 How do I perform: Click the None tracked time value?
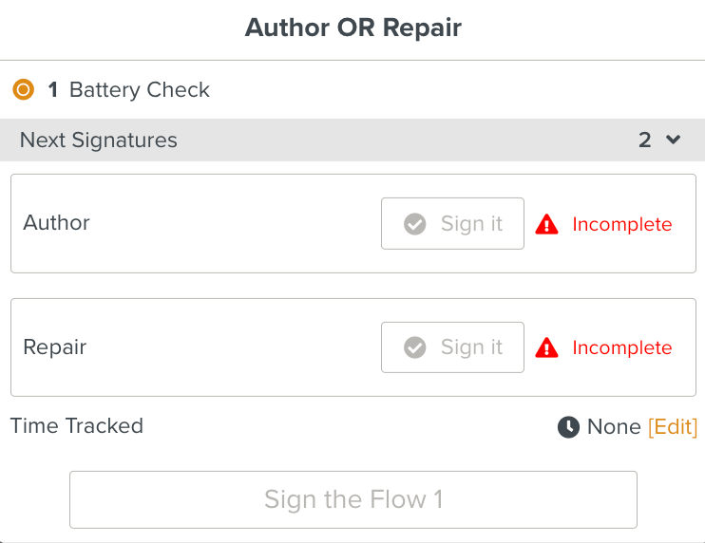pos(614,427)
